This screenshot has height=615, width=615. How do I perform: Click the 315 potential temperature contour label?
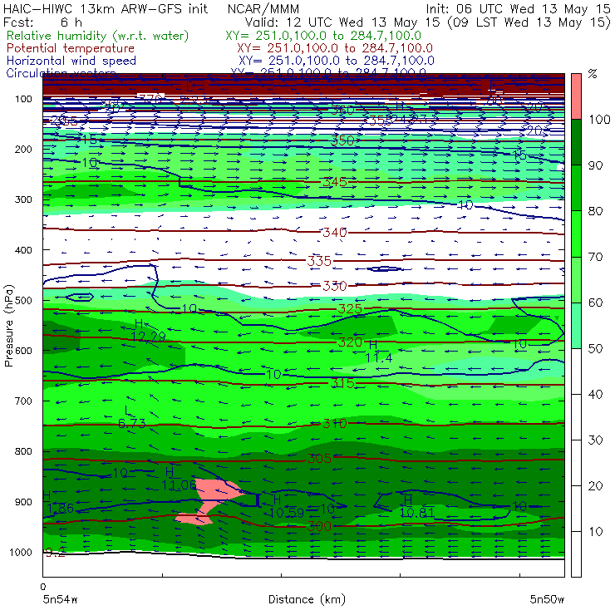tap(342, 383)
